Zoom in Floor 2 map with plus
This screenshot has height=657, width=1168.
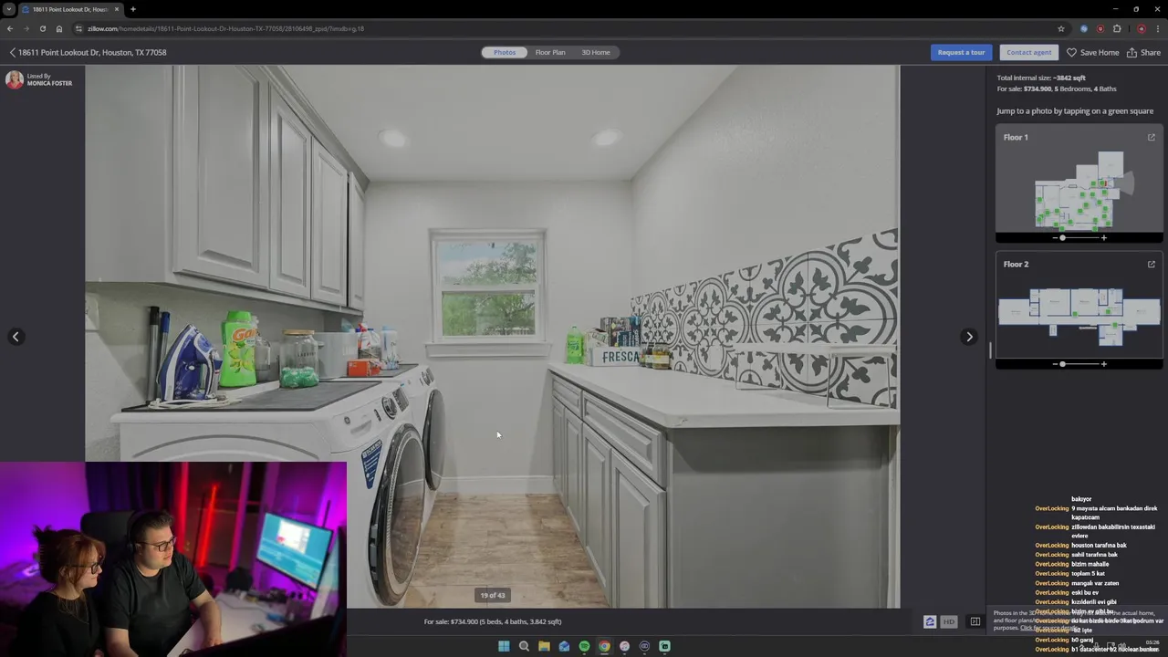(1104, 364)
